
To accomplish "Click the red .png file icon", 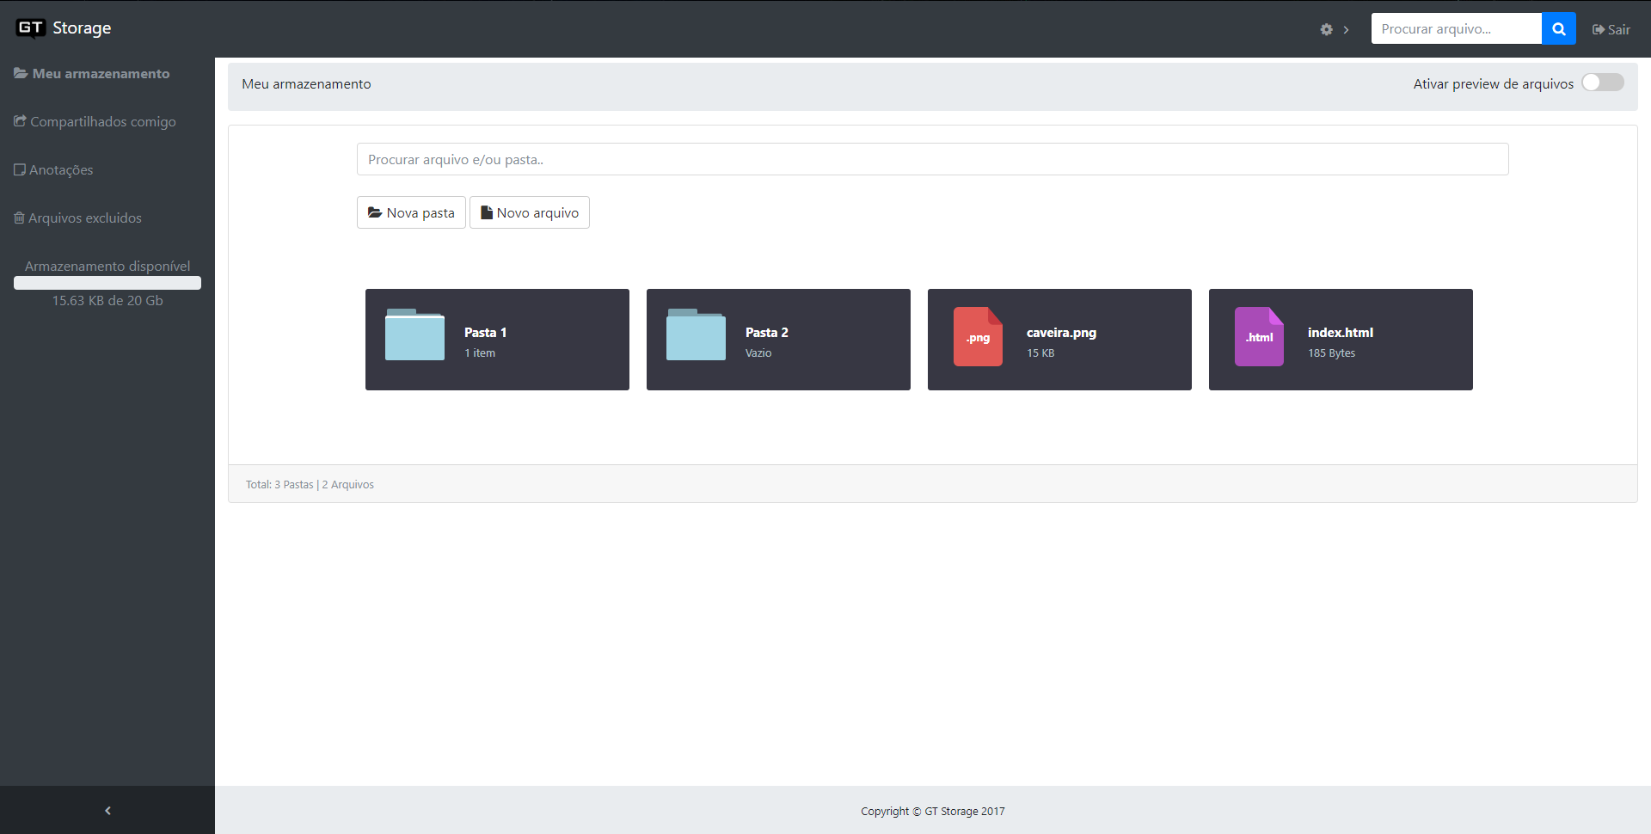I will (978, 336).
